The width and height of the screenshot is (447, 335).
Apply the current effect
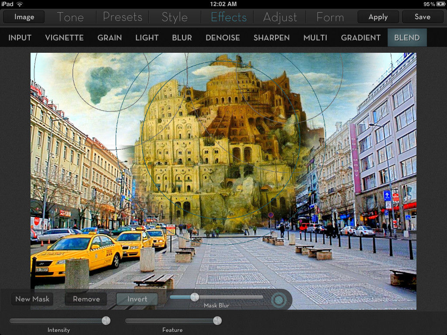pos(378,17)
